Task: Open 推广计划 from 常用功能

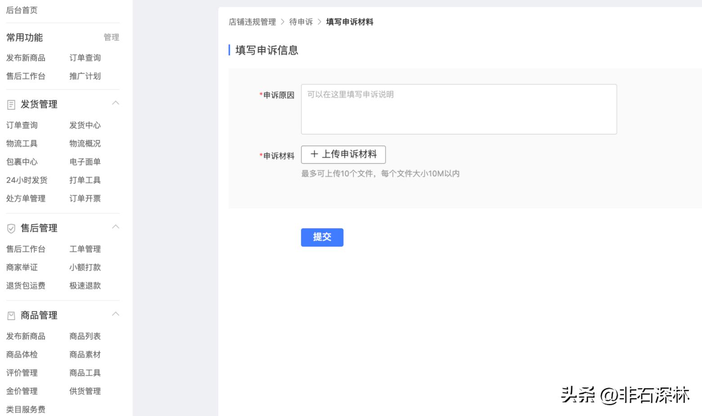Action: [x=85, y=76]
